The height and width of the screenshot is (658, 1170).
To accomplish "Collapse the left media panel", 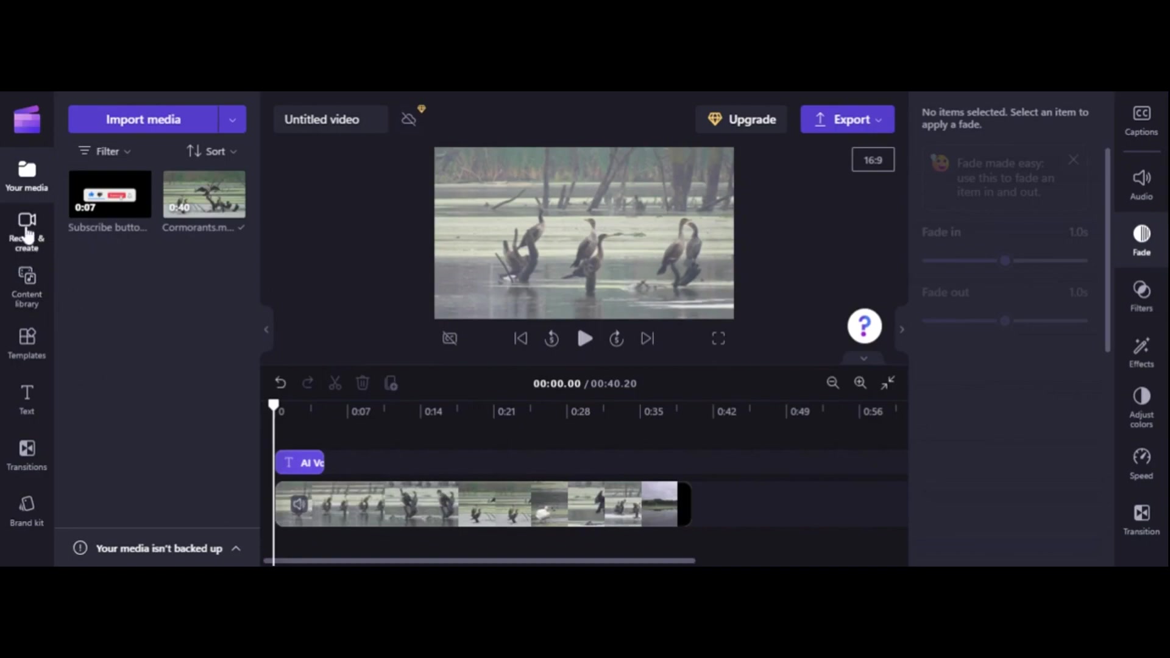I will tap(266, 330).
